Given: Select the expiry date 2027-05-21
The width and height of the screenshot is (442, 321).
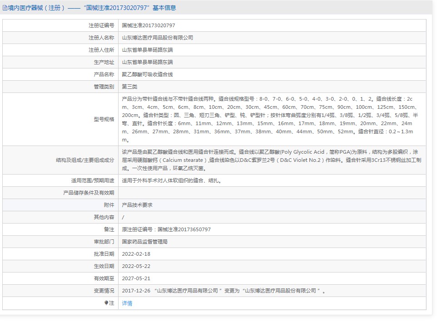Looking at the screenshot, I should point(136,278).
